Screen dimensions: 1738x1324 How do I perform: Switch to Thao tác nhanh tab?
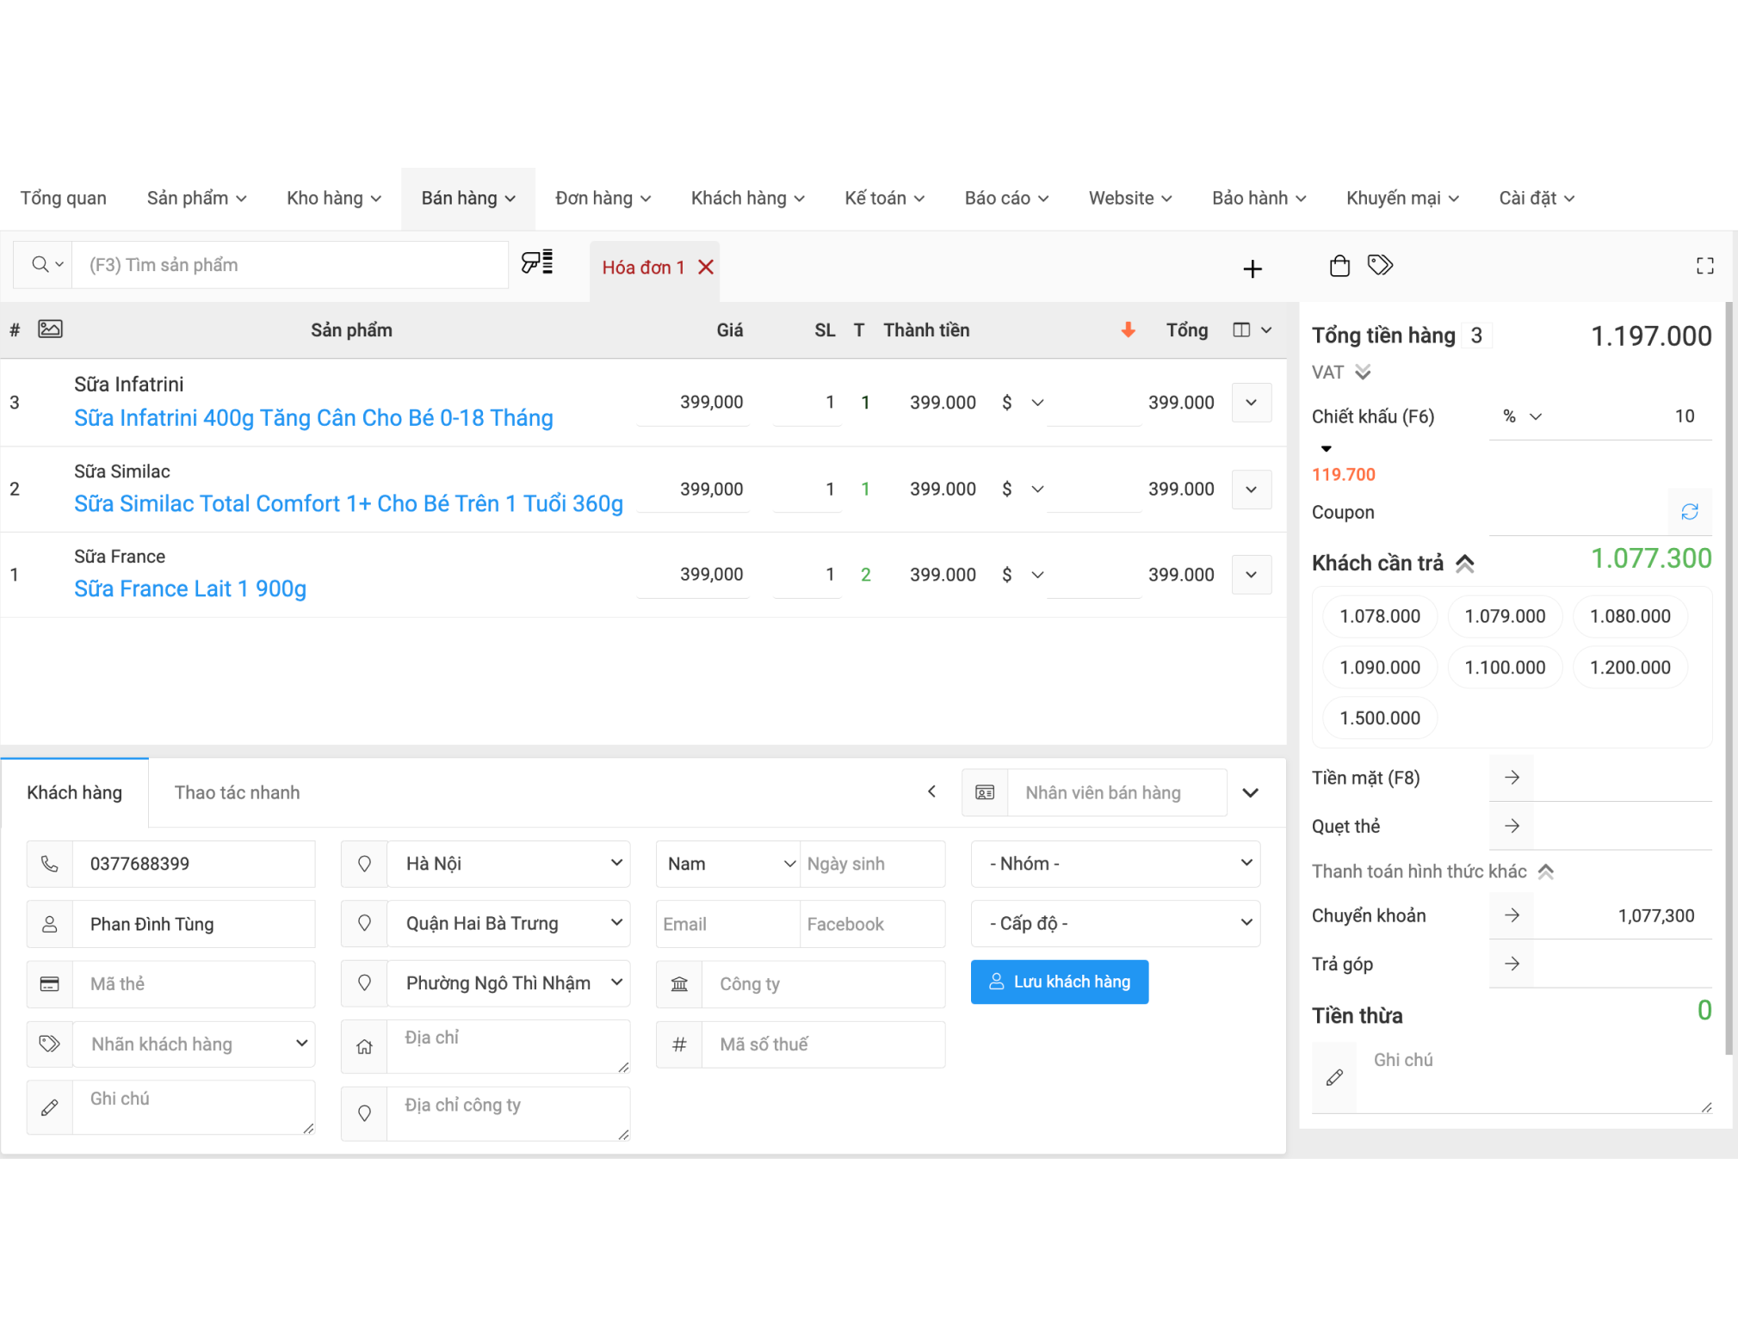click(x=237, y=792)
